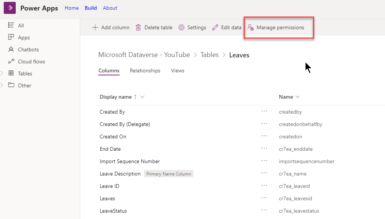Click the Settings label in toolbar
Viewport: 385px width, 219px height.
click(197, 27)
